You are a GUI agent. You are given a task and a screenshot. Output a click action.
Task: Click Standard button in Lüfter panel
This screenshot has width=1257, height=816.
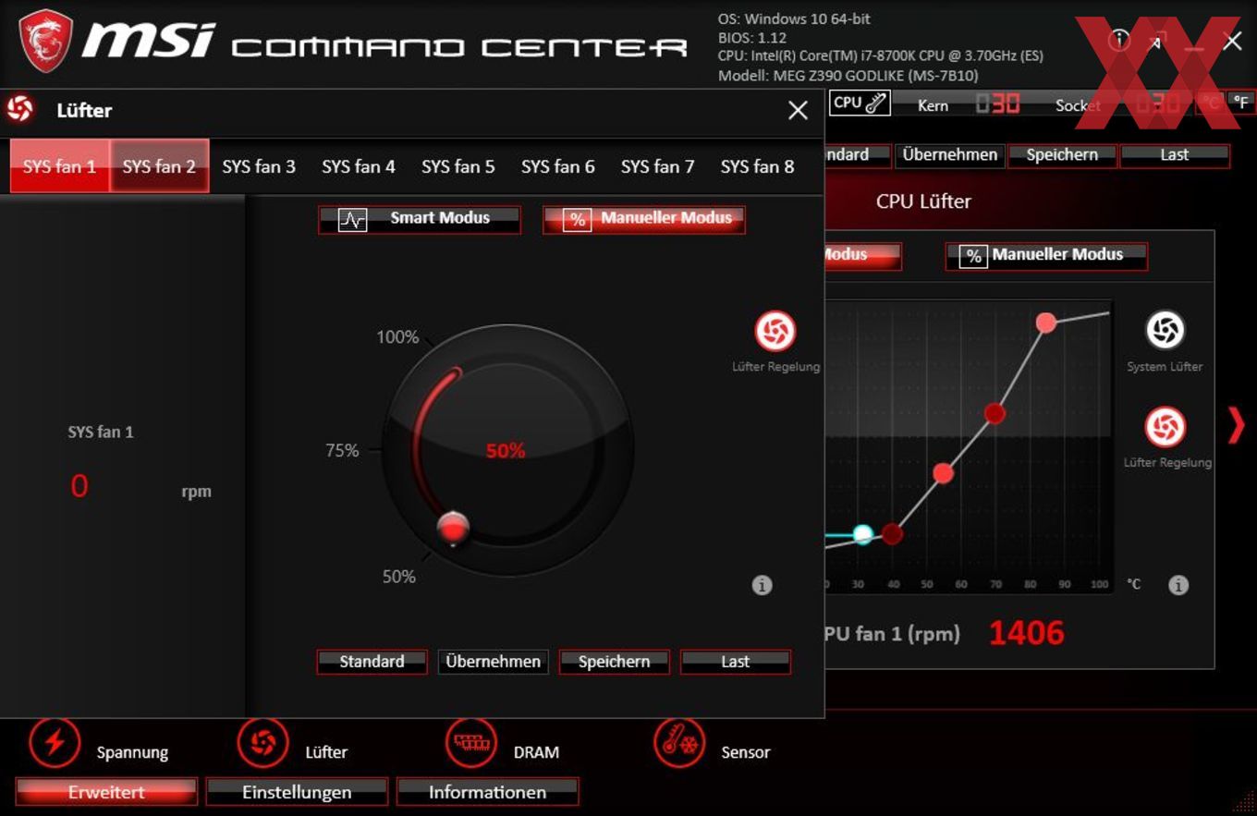[372, 662]
